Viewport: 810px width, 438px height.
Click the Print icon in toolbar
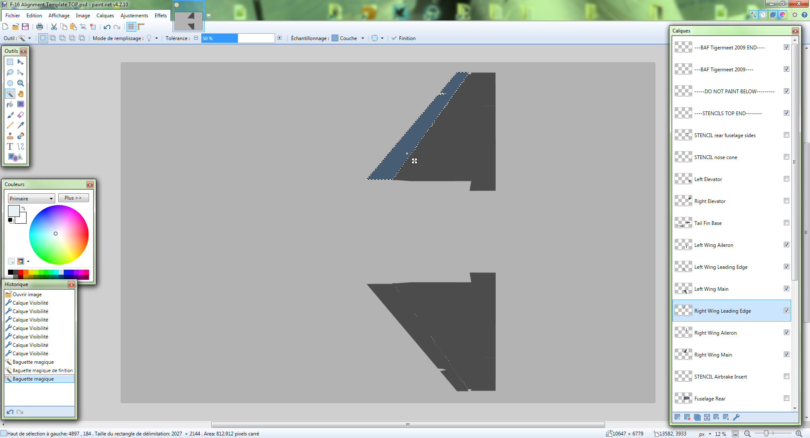point(40,27)
